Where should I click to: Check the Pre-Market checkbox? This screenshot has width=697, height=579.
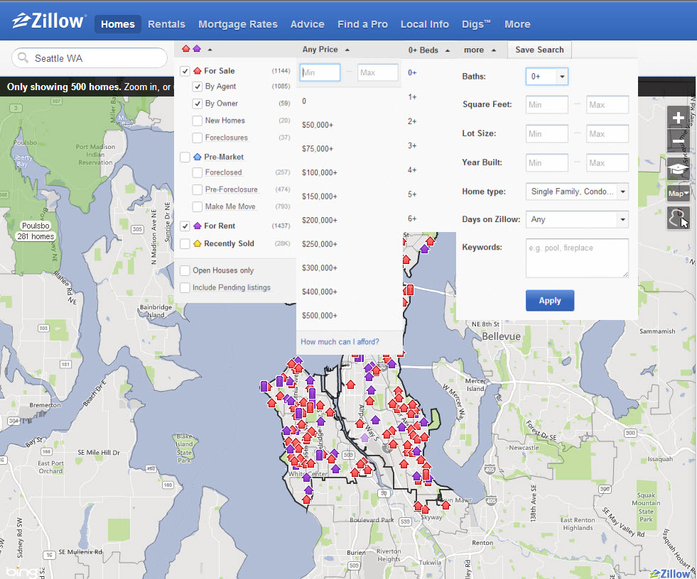tap(185, 158)
